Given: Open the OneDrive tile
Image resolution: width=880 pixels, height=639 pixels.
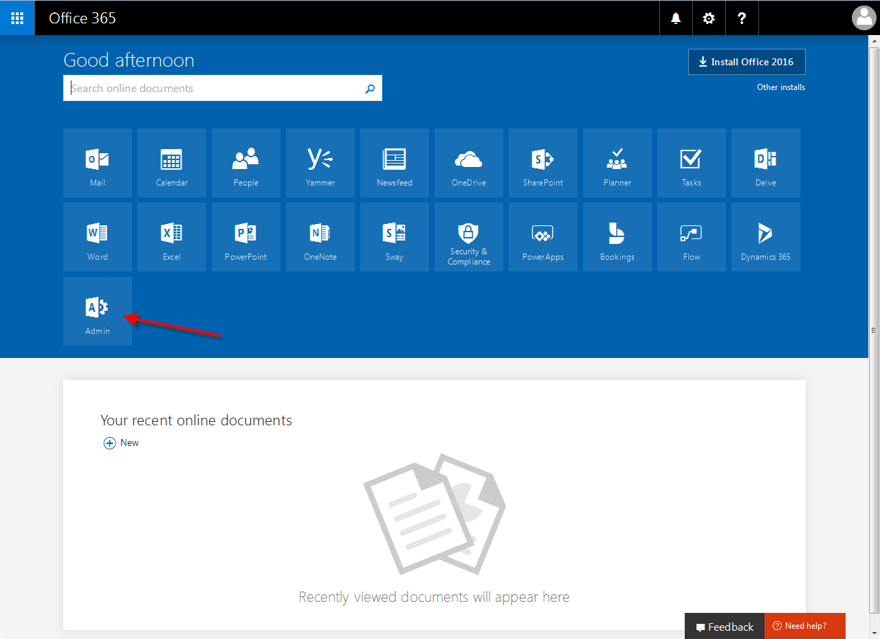Looking at the screenshot, I should 469,163.
